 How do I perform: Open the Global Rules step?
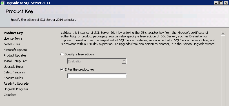pos(12,44)
